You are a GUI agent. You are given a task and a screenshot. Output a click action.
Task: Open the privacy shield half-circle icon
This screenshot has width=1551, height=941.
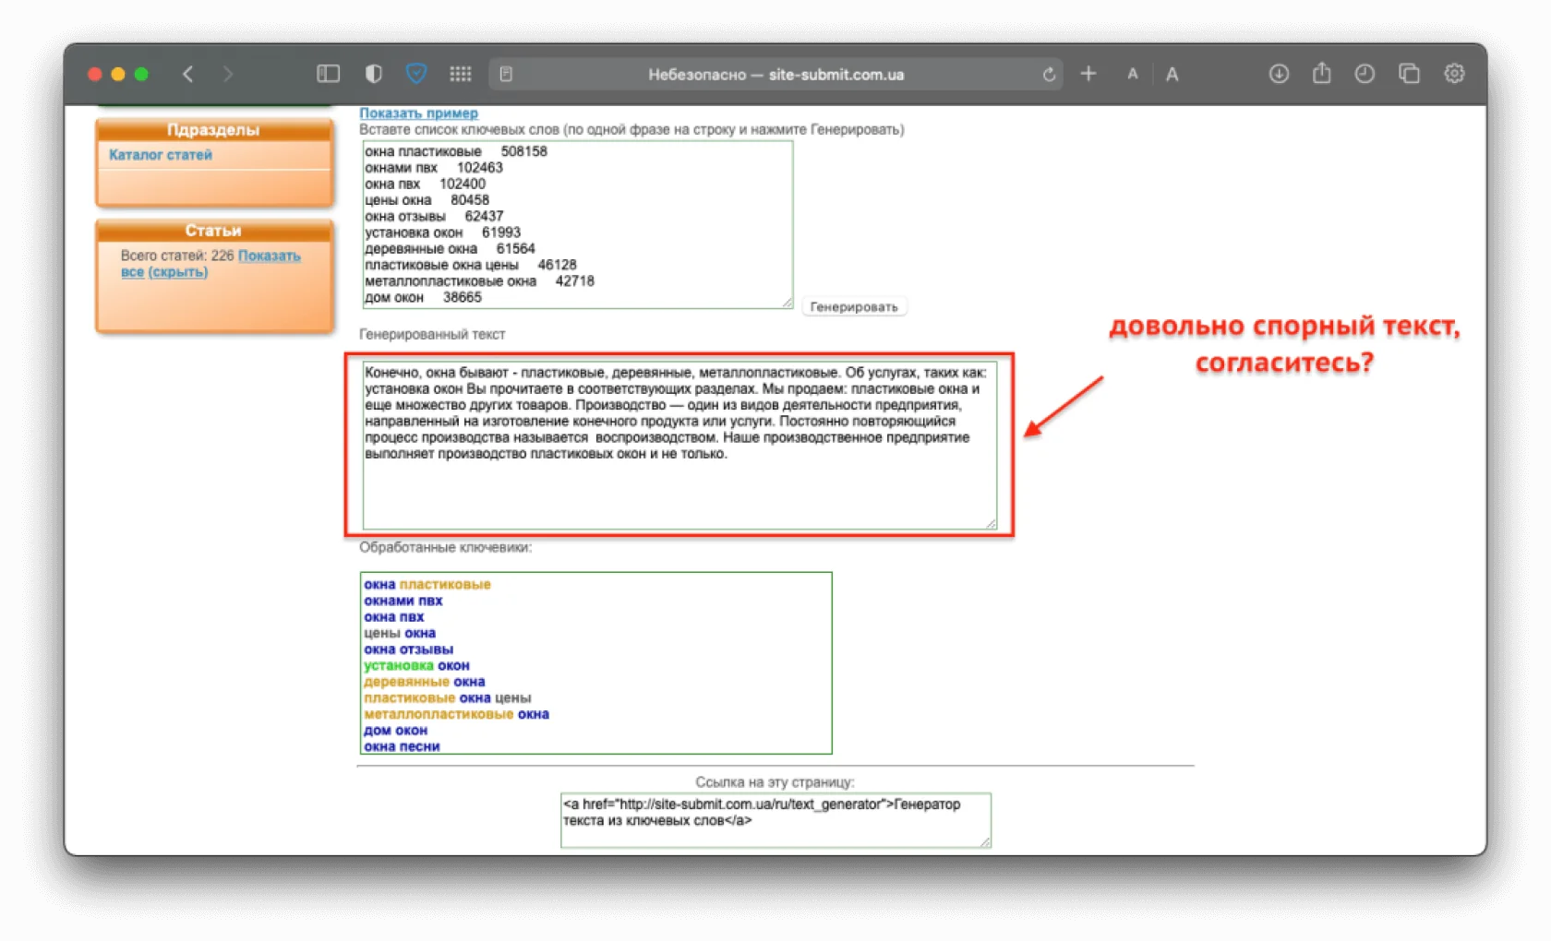[x=373, y=74]
